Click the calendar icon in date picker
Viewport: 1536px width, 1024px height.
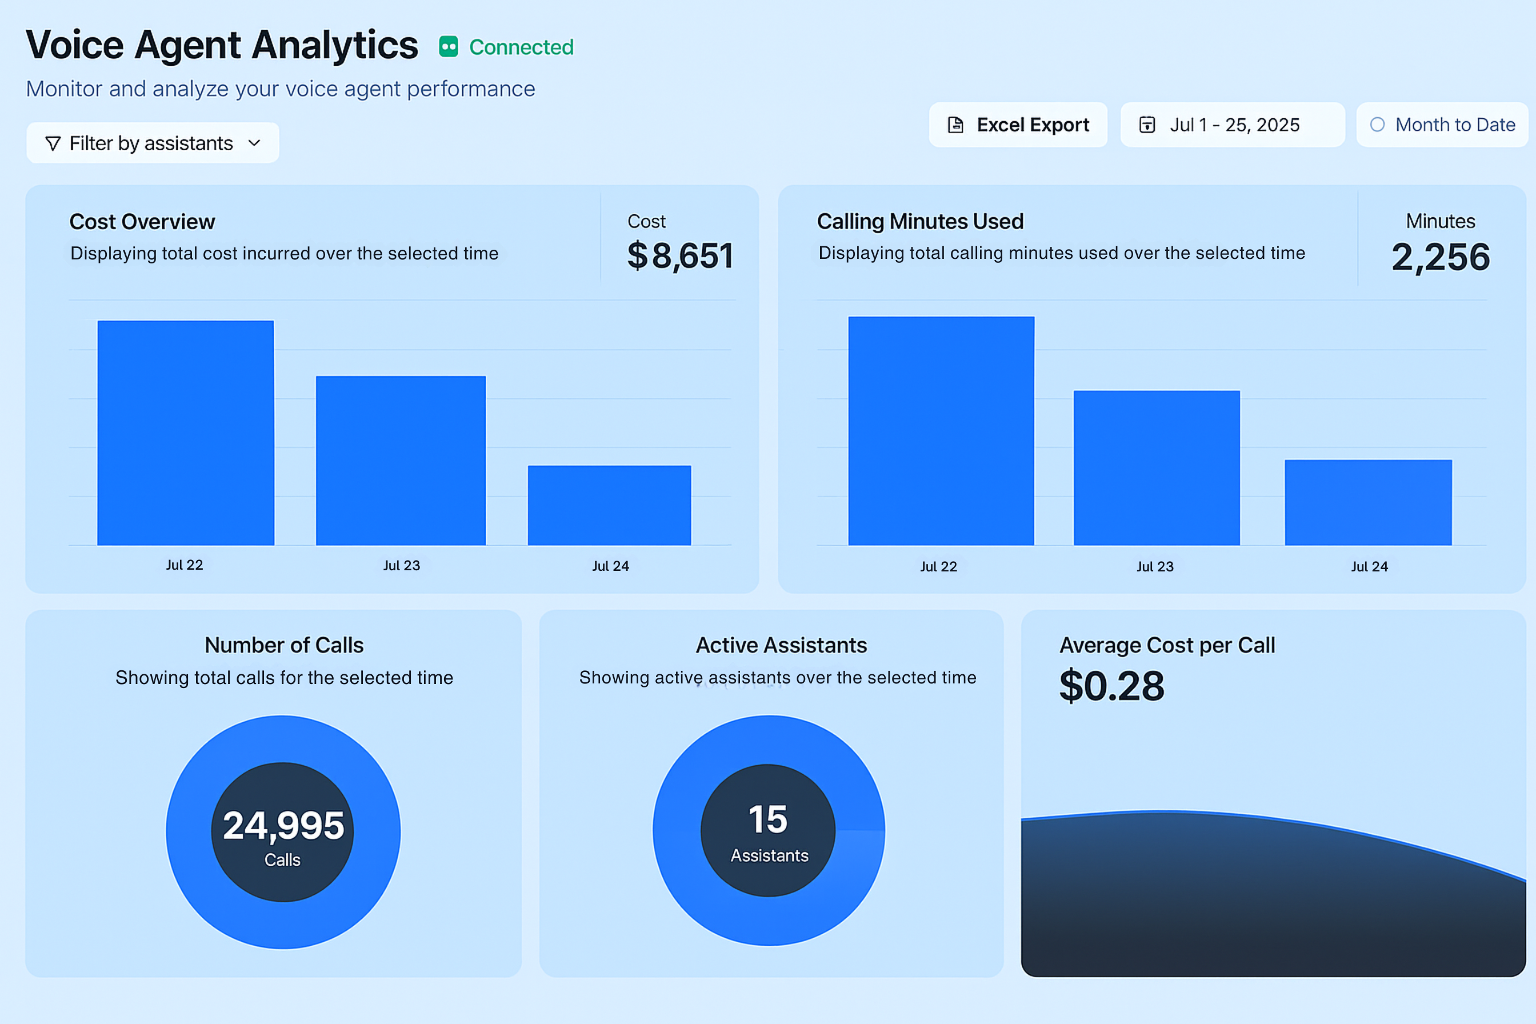1147,125
